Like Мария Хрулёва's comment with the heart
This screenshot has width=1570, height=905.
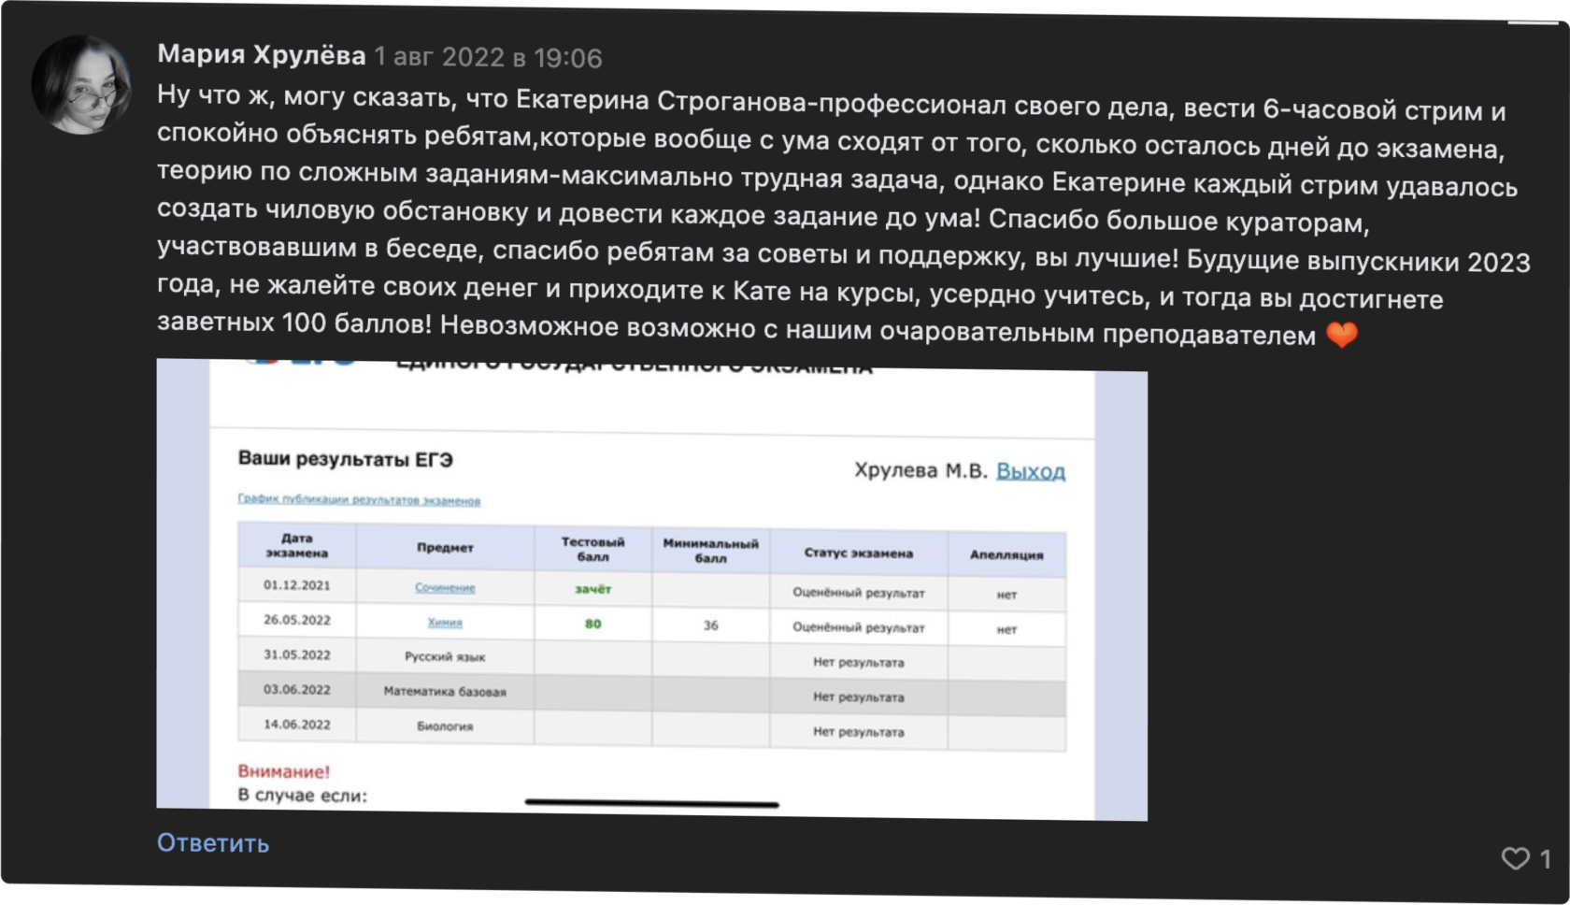pyautogui.click(x=1514, y=858)
